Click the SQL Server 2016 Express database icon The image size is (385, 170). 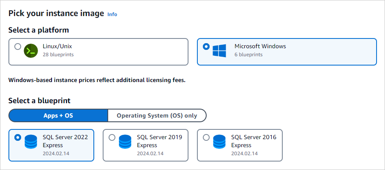click(219, 142)
